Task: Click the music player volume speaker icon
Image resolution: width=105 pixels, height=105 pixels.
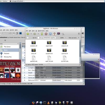Action: coord(83,33)
